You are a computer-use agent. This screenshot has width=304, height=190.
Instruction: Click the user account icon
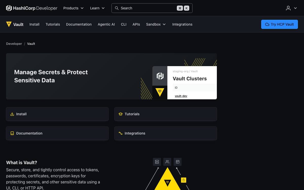pos(288,8)
